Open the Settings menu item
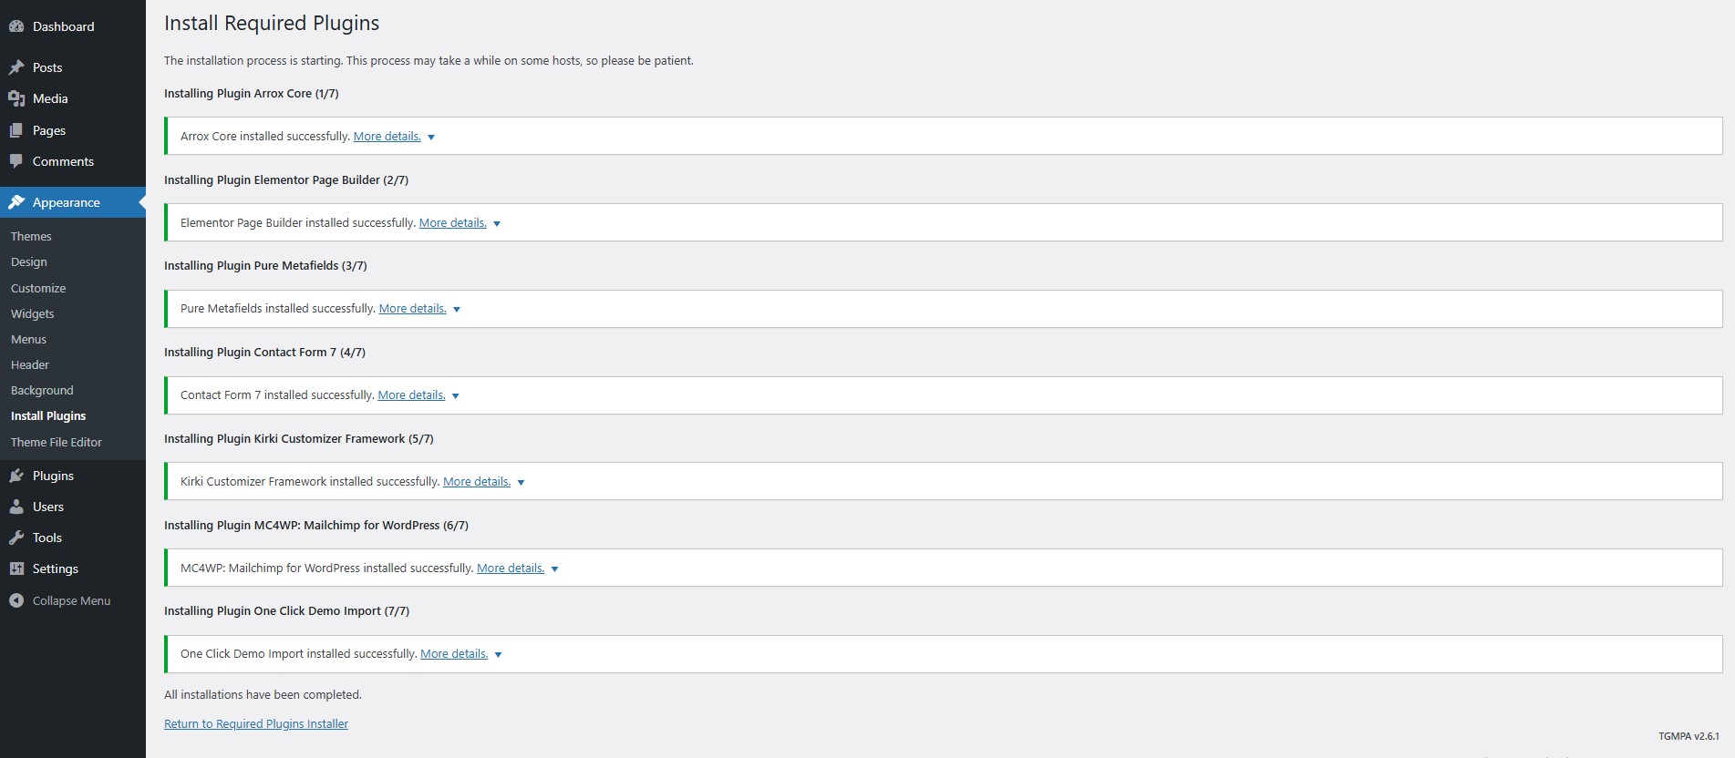Image resolution: width=1735 pixels, height=758 pixels. click(73, 568)
